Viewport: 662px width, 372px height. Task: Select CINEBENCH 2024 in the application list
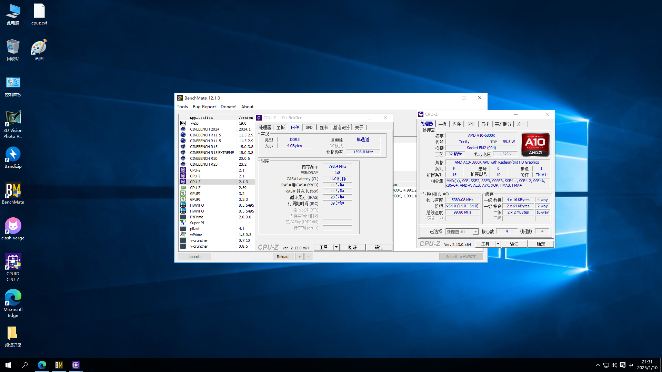[x=217, y=129]
